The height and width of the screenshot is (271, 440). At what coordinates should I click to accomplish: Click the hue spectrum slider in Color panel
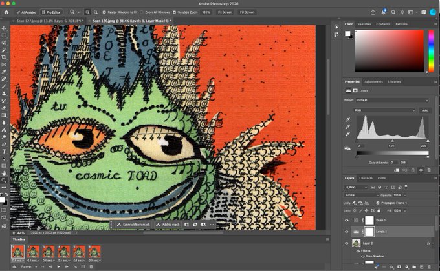431,51
